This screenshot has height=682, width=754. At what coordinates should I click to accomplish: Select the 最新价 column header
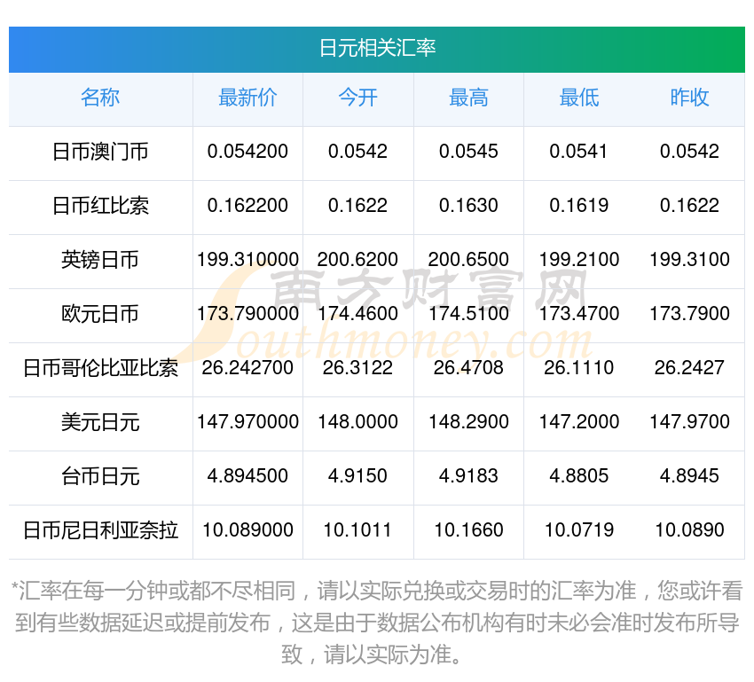247,98
